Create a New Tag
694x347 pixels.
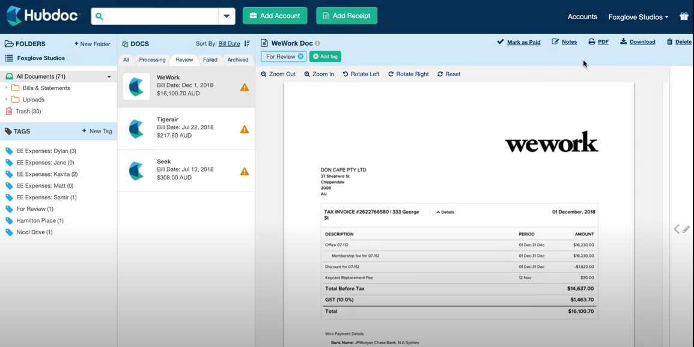point(97,131)
